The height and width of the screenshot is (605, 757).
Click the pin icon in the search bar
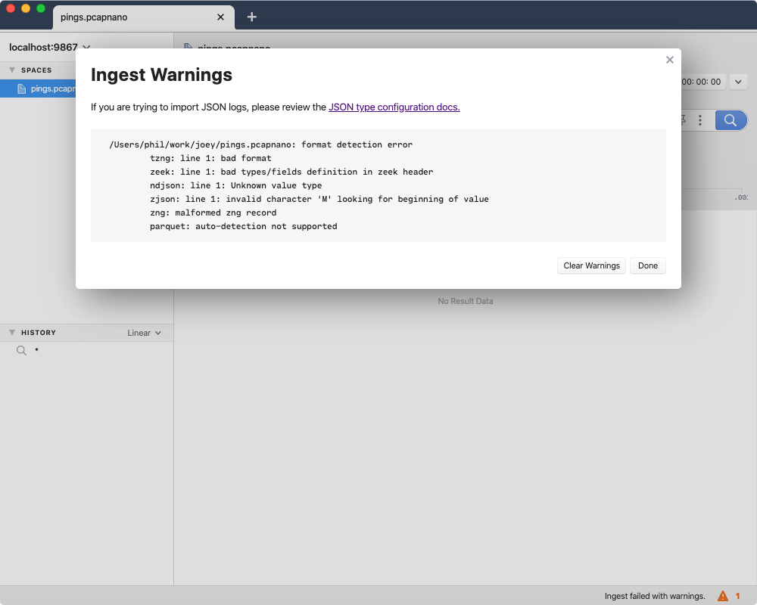point(683,119)
